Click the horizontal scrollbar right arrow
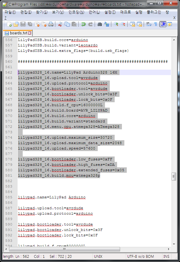 pos(169,249)
